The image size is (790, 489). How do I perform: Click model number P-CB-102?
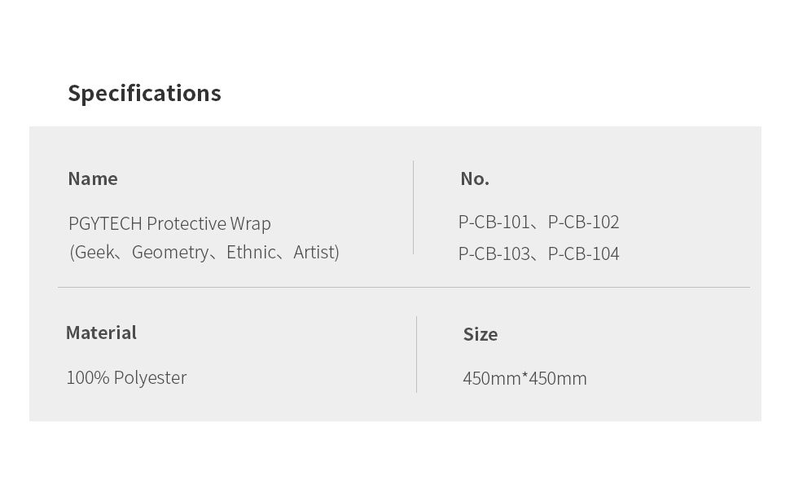coord(583,222)
